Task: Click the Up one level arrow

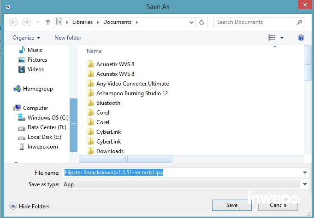Action: click(48, 22)
